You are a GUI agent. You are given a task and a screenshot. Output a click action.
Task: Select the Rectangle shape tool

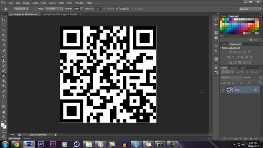[x=4, y=106]
